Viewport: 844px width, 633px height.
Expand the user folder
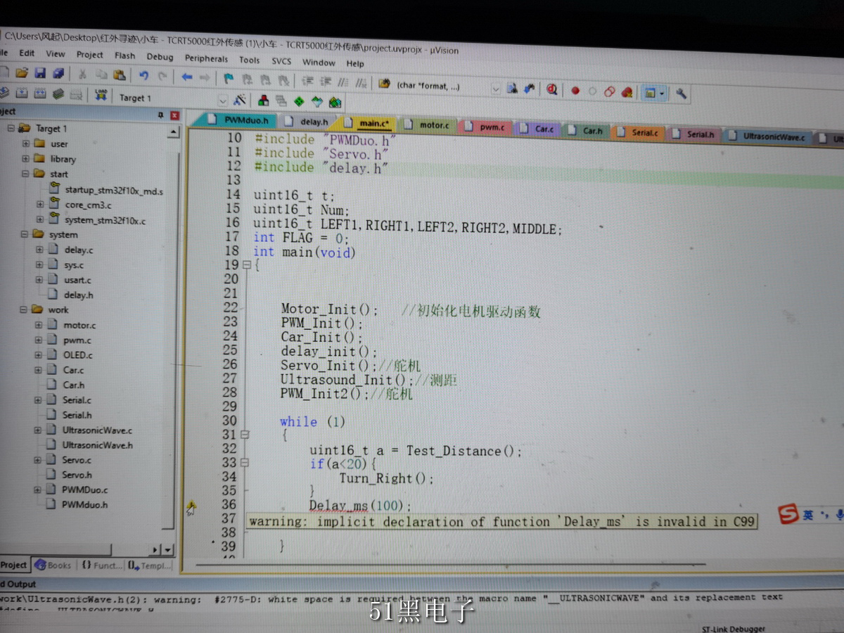coord(26,143)
